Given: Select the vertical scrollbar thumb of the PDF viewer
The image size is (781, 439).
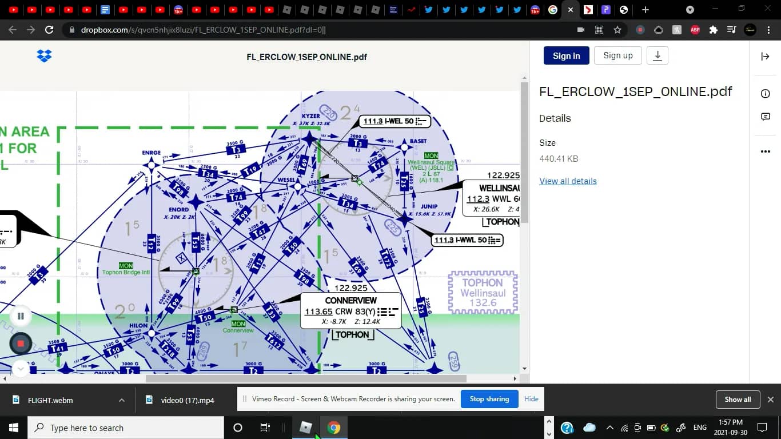Looking at the screenshot, I should tap(524, 153).
